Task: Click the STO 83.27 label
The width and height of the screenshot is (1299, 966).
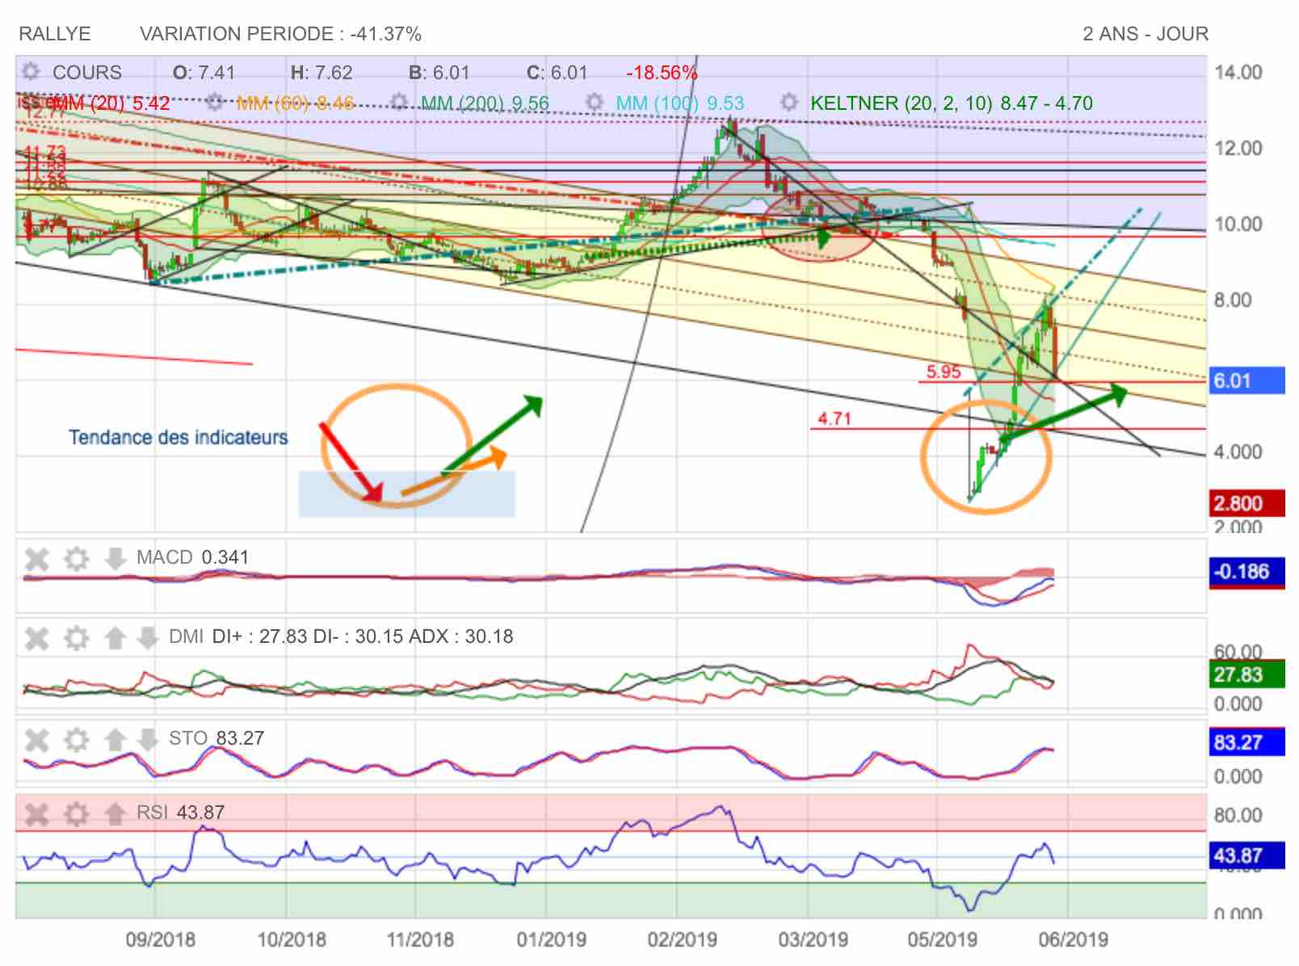Action: [216, 738]
